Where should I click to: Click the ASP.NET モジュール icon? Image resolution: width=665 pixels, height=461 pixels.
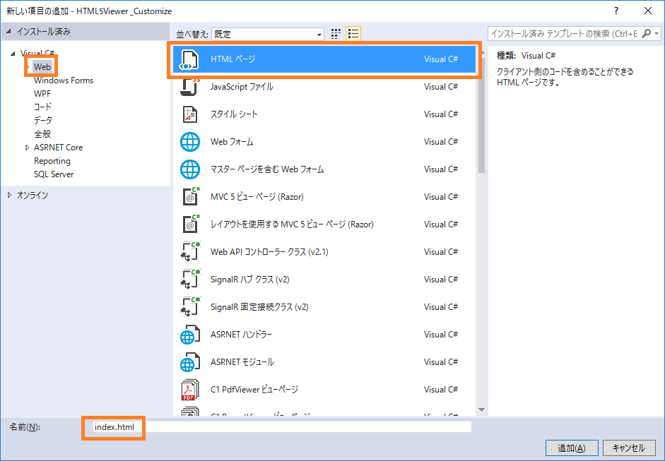[189, 362]
